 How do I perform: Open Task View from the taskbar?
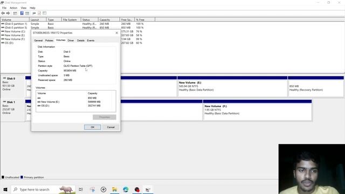pyautogui.click(x=81, y=189)
